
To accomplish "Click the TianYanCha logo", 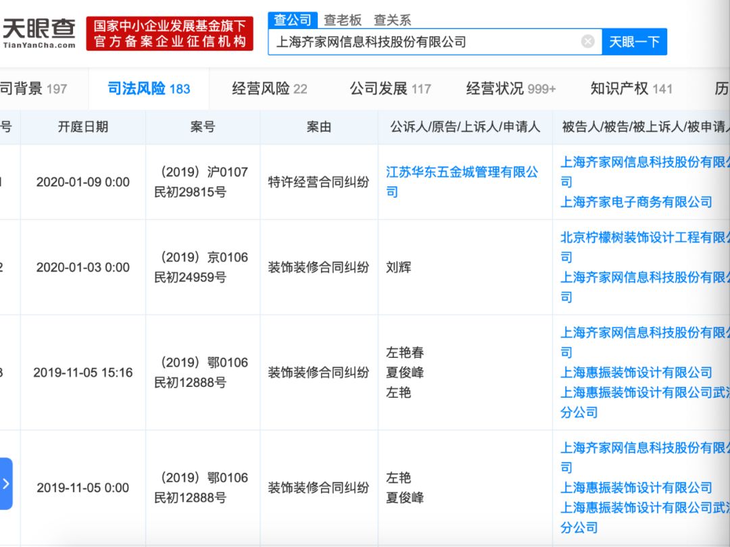I will pyautogui.click(x=39, y=34).
